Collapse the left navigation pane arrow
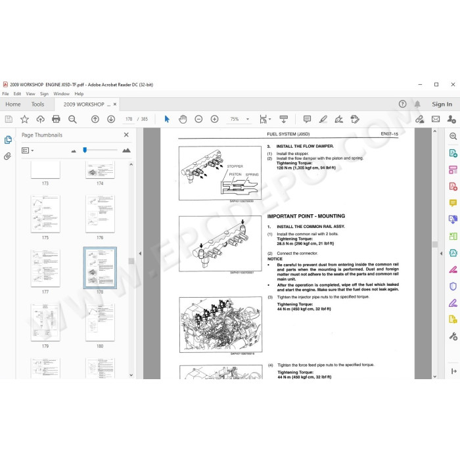The image size is (460, 460). coord(140,254)
